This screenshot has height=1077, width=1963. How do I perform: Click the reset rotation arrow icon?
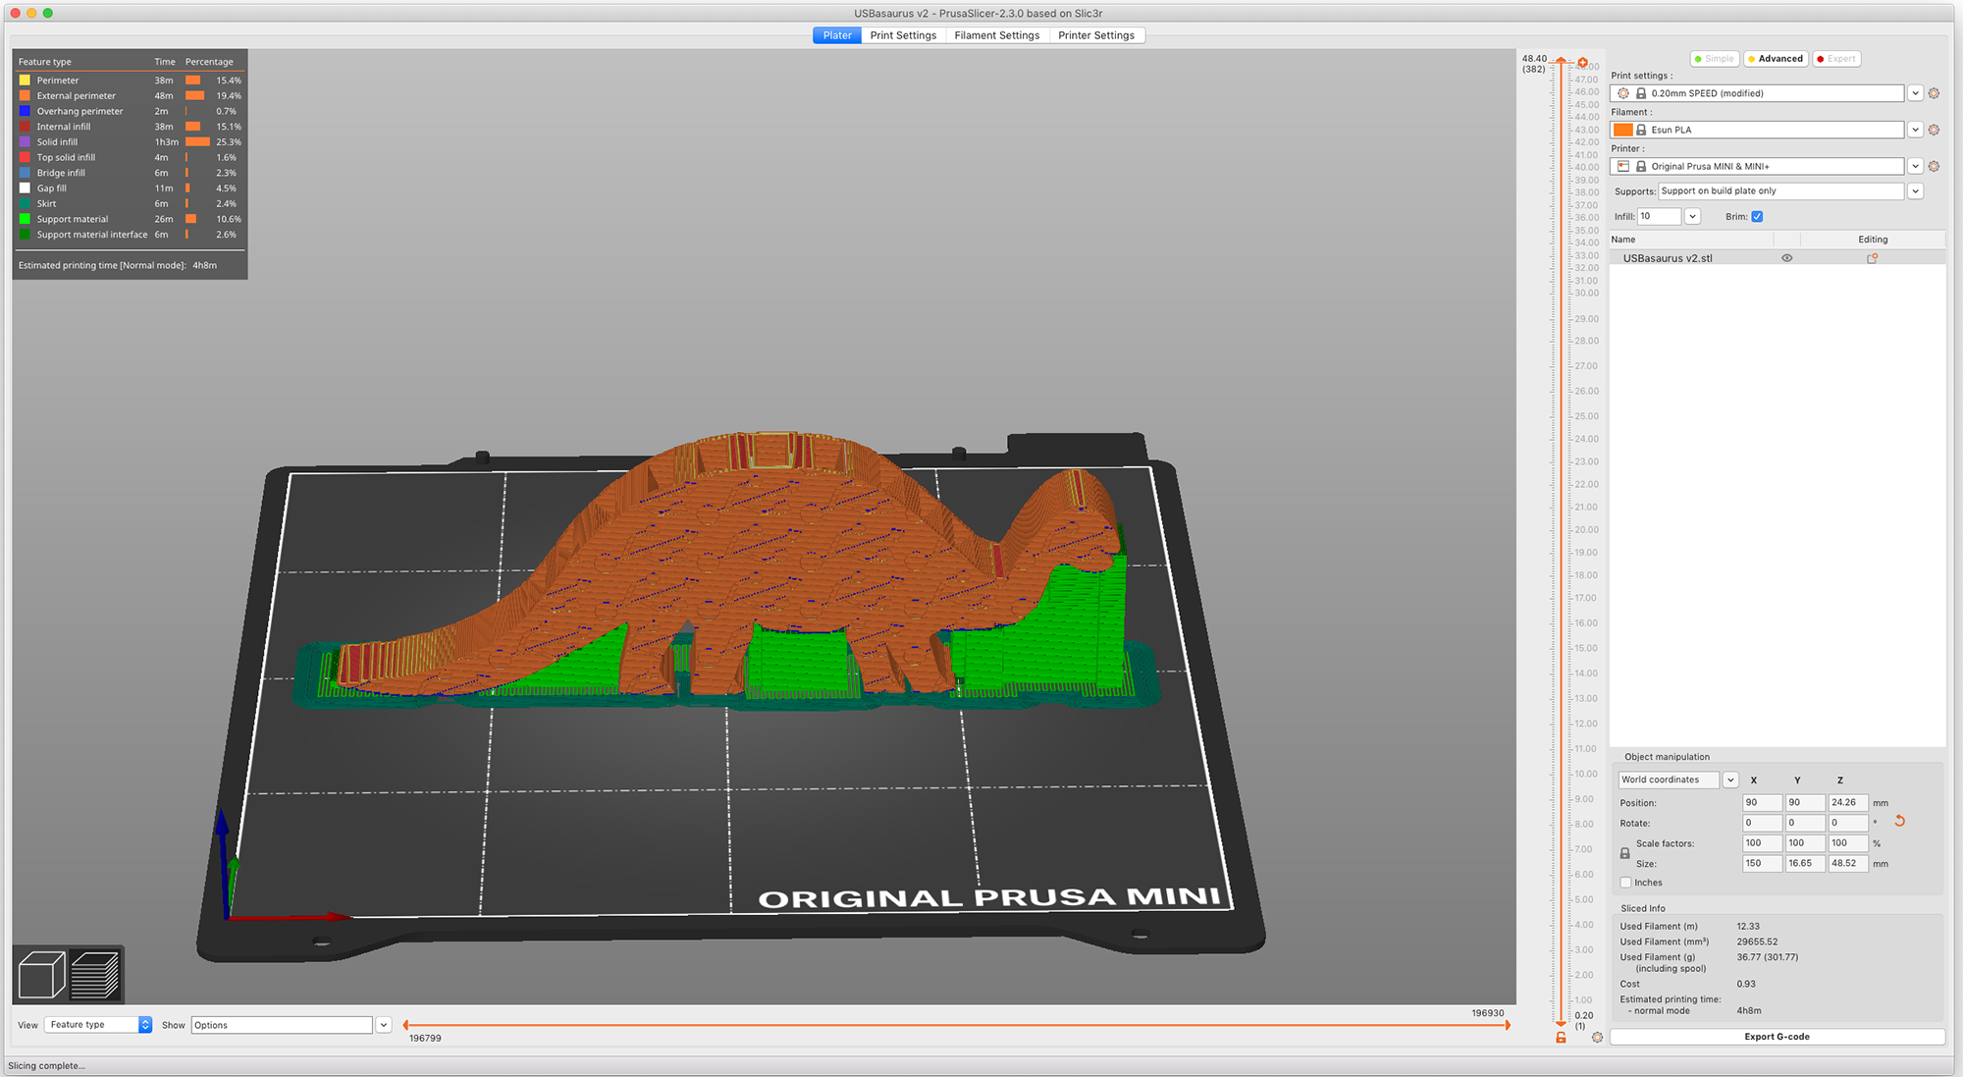pyautogui.click(x=1899, y=821)
